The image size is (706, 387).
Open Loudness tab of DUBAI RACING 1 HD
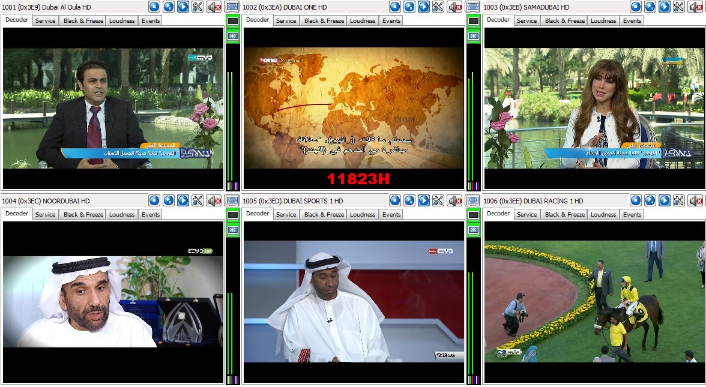(x=603, y=215)
